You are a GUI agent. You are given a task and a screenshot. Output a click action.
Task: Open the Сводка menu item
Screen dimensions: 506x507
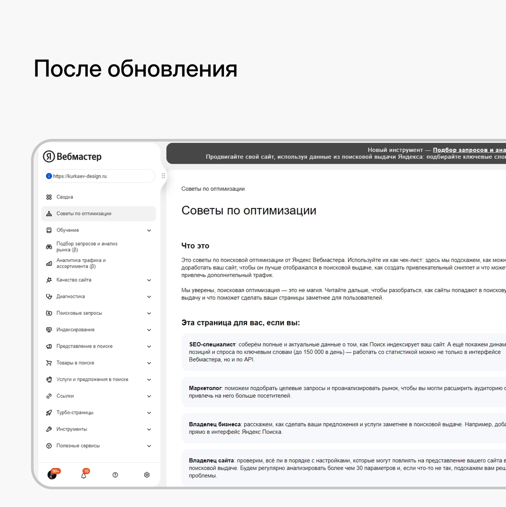[x=99, y=197]
